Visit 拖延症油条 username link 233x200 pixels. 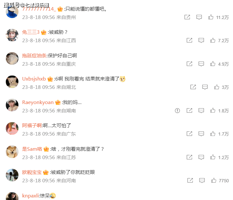(34, 56)
